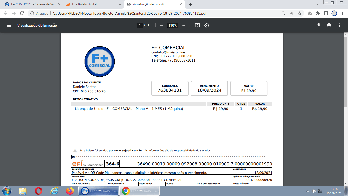
Task: Click the www.sejaefi.com.br text
Action: pyautogui.click(x=128, y=151)
